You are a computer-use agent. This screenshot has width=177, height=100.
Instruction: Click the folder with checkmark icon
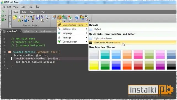19,21
